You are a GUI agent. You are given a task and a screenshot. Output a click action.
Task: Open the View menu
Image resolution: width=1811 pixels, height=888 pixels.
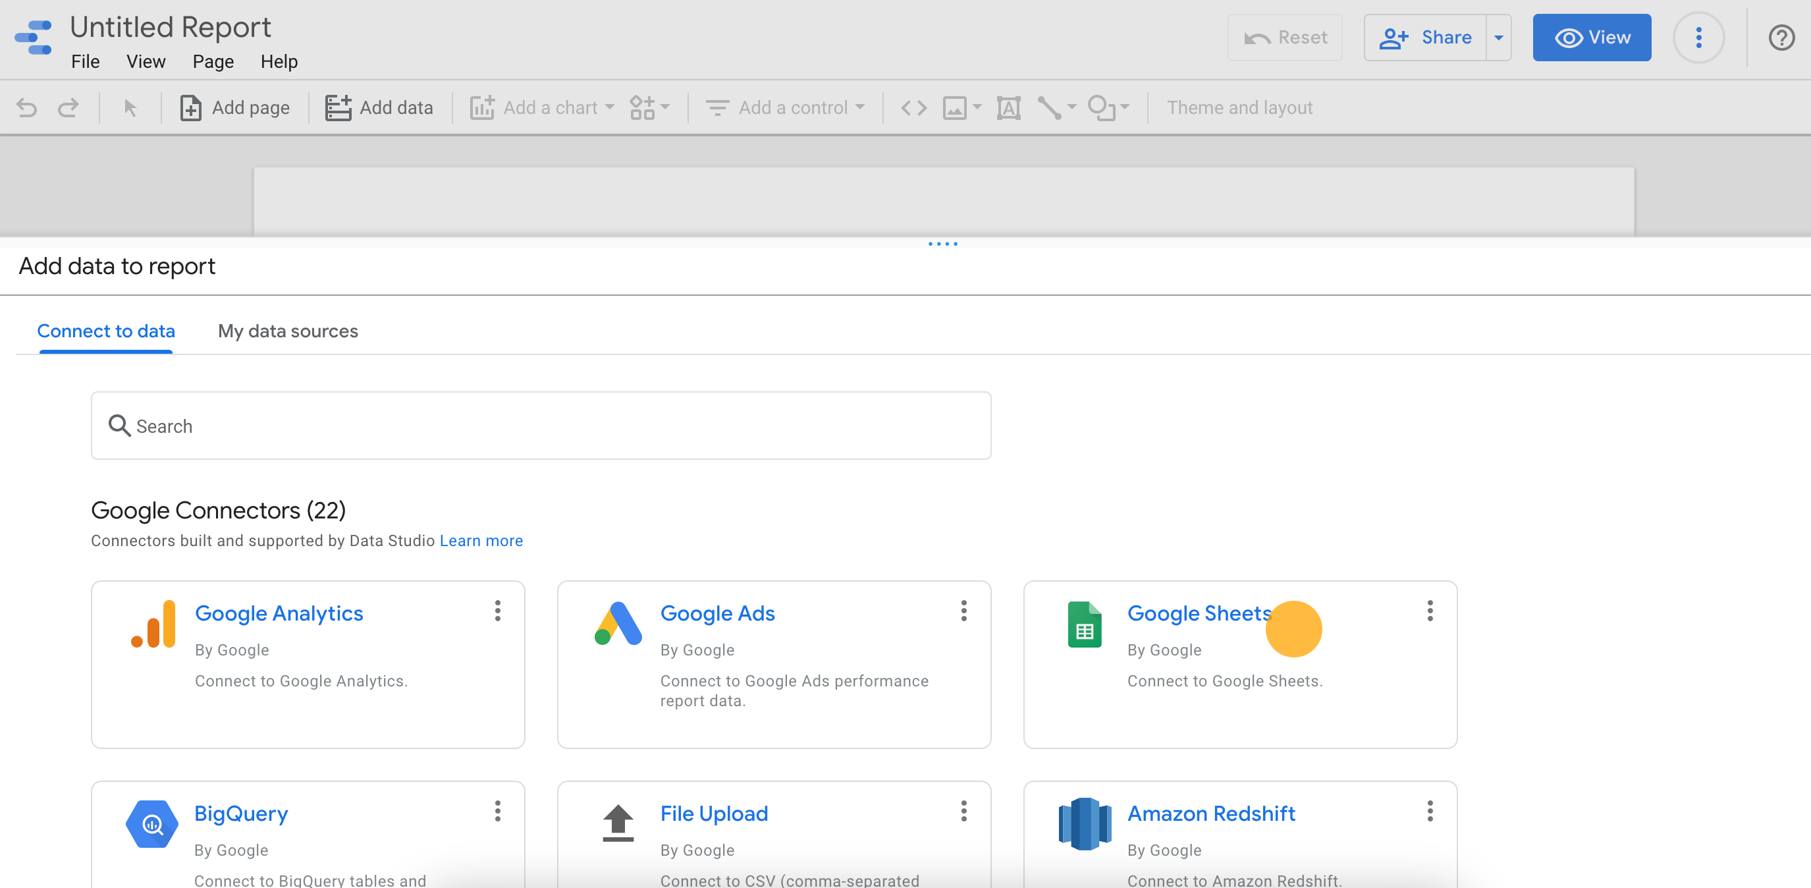click(146, 62)
